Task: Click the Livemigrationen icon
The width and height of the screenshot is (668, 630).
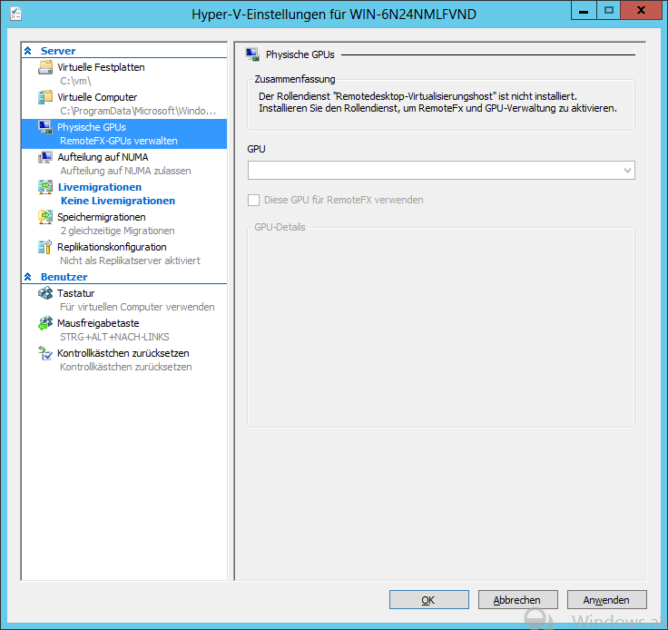Action: [45, 188]
